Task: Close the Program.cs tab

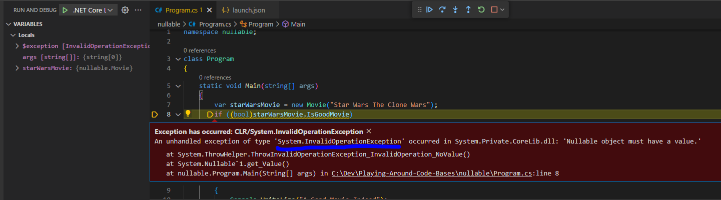Action: [209, 10]
